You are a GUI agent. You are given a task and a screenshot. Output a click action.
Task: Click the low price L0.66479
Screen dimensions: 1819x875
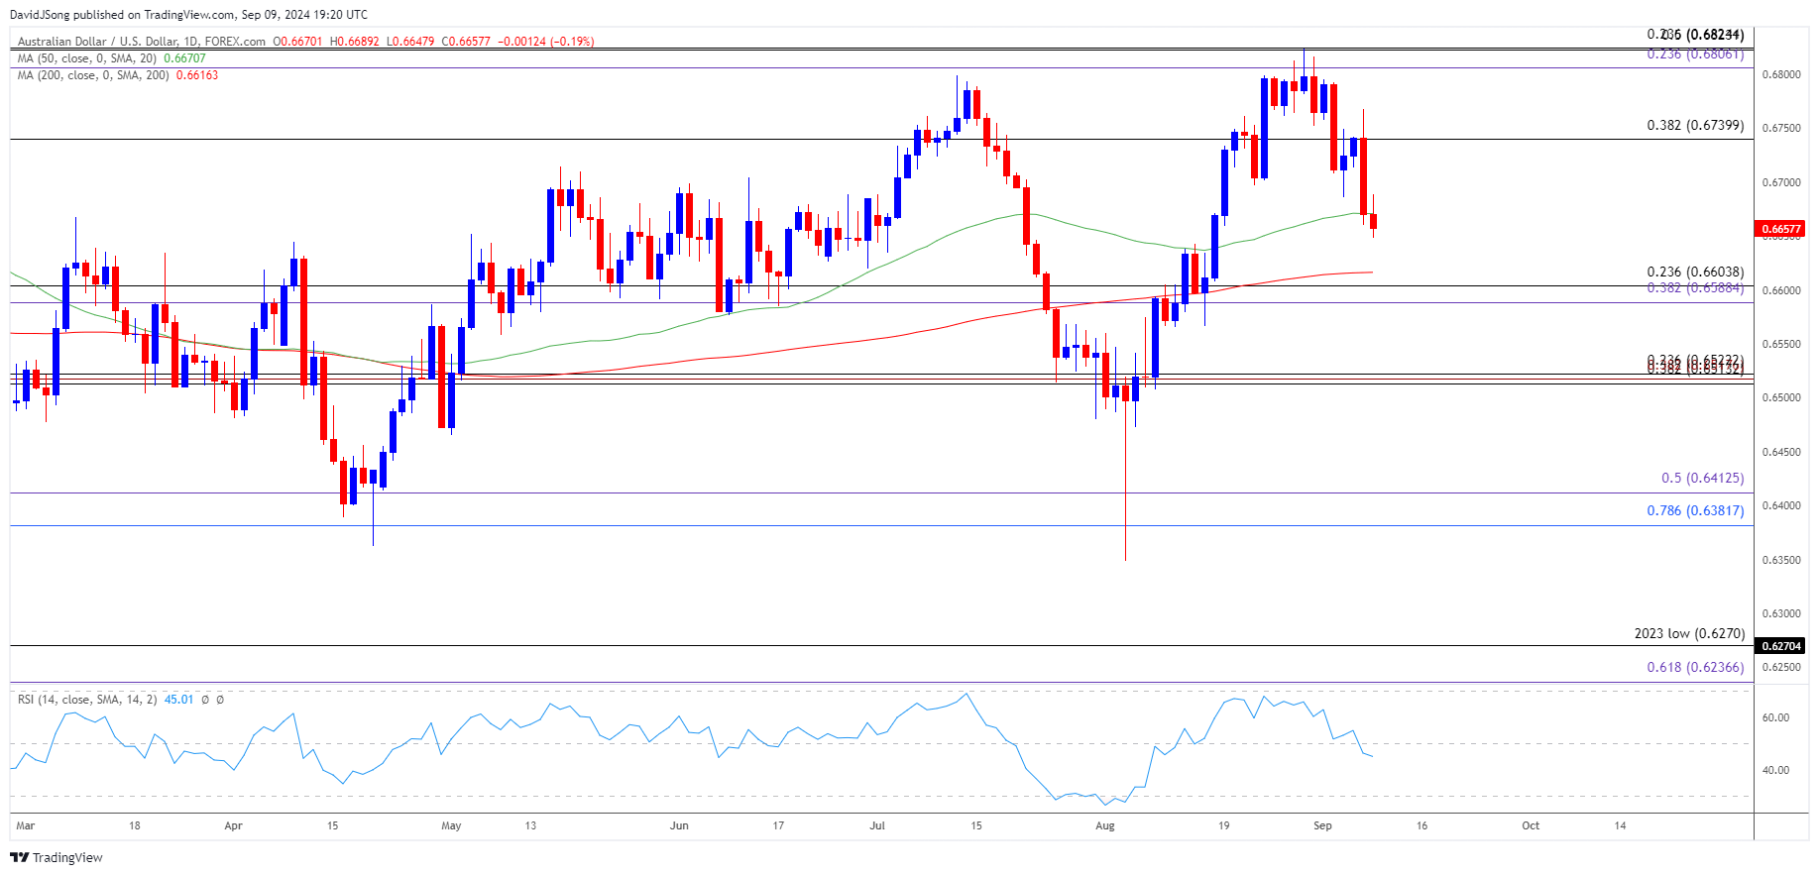click(411, 42)
